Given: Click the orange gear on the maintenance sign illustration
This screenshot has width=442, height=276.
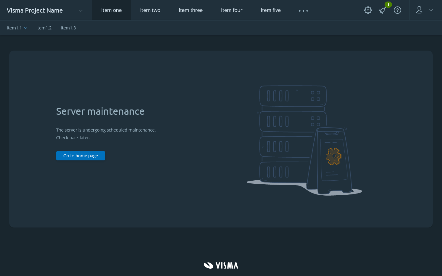Looking at the screenshot, I should pyautogui.click(x=333, y=156).
